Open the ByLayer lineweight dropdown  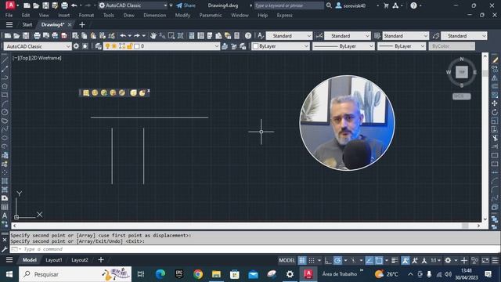pos(402,46)
